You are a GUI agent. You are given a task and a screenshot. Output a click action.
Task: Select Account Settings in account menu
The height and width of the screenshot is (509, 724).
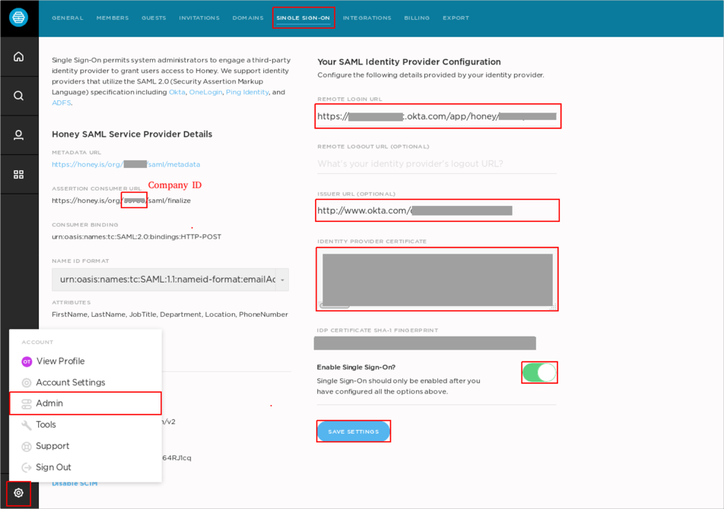pos(70,383)
